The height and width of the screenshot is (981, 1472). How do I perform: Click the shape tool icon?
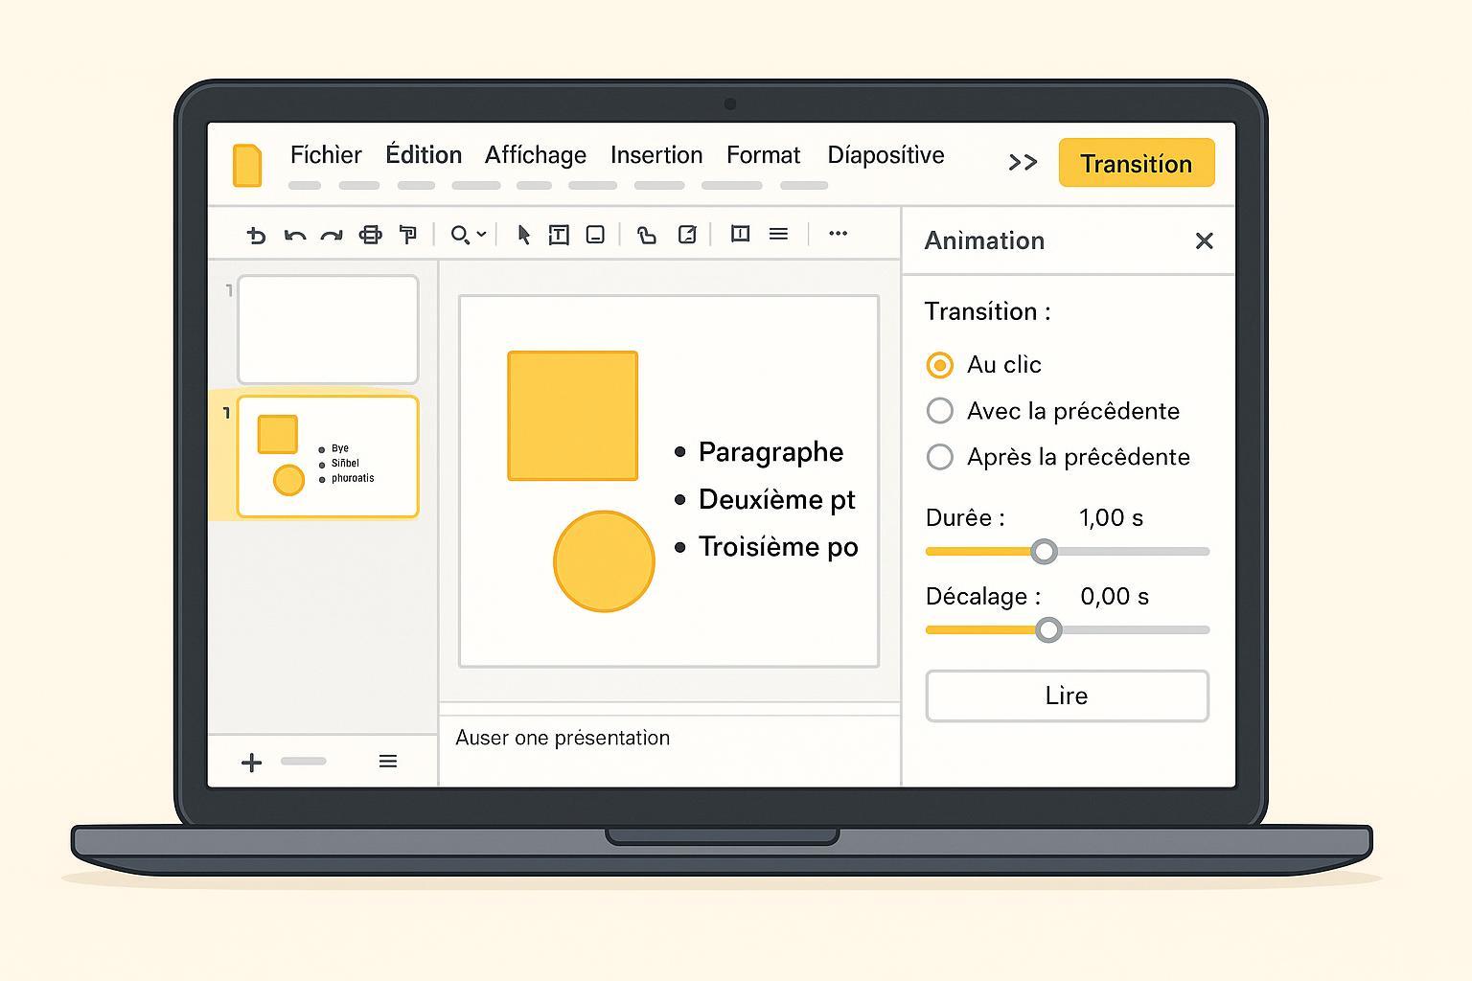tap(647, 235)
